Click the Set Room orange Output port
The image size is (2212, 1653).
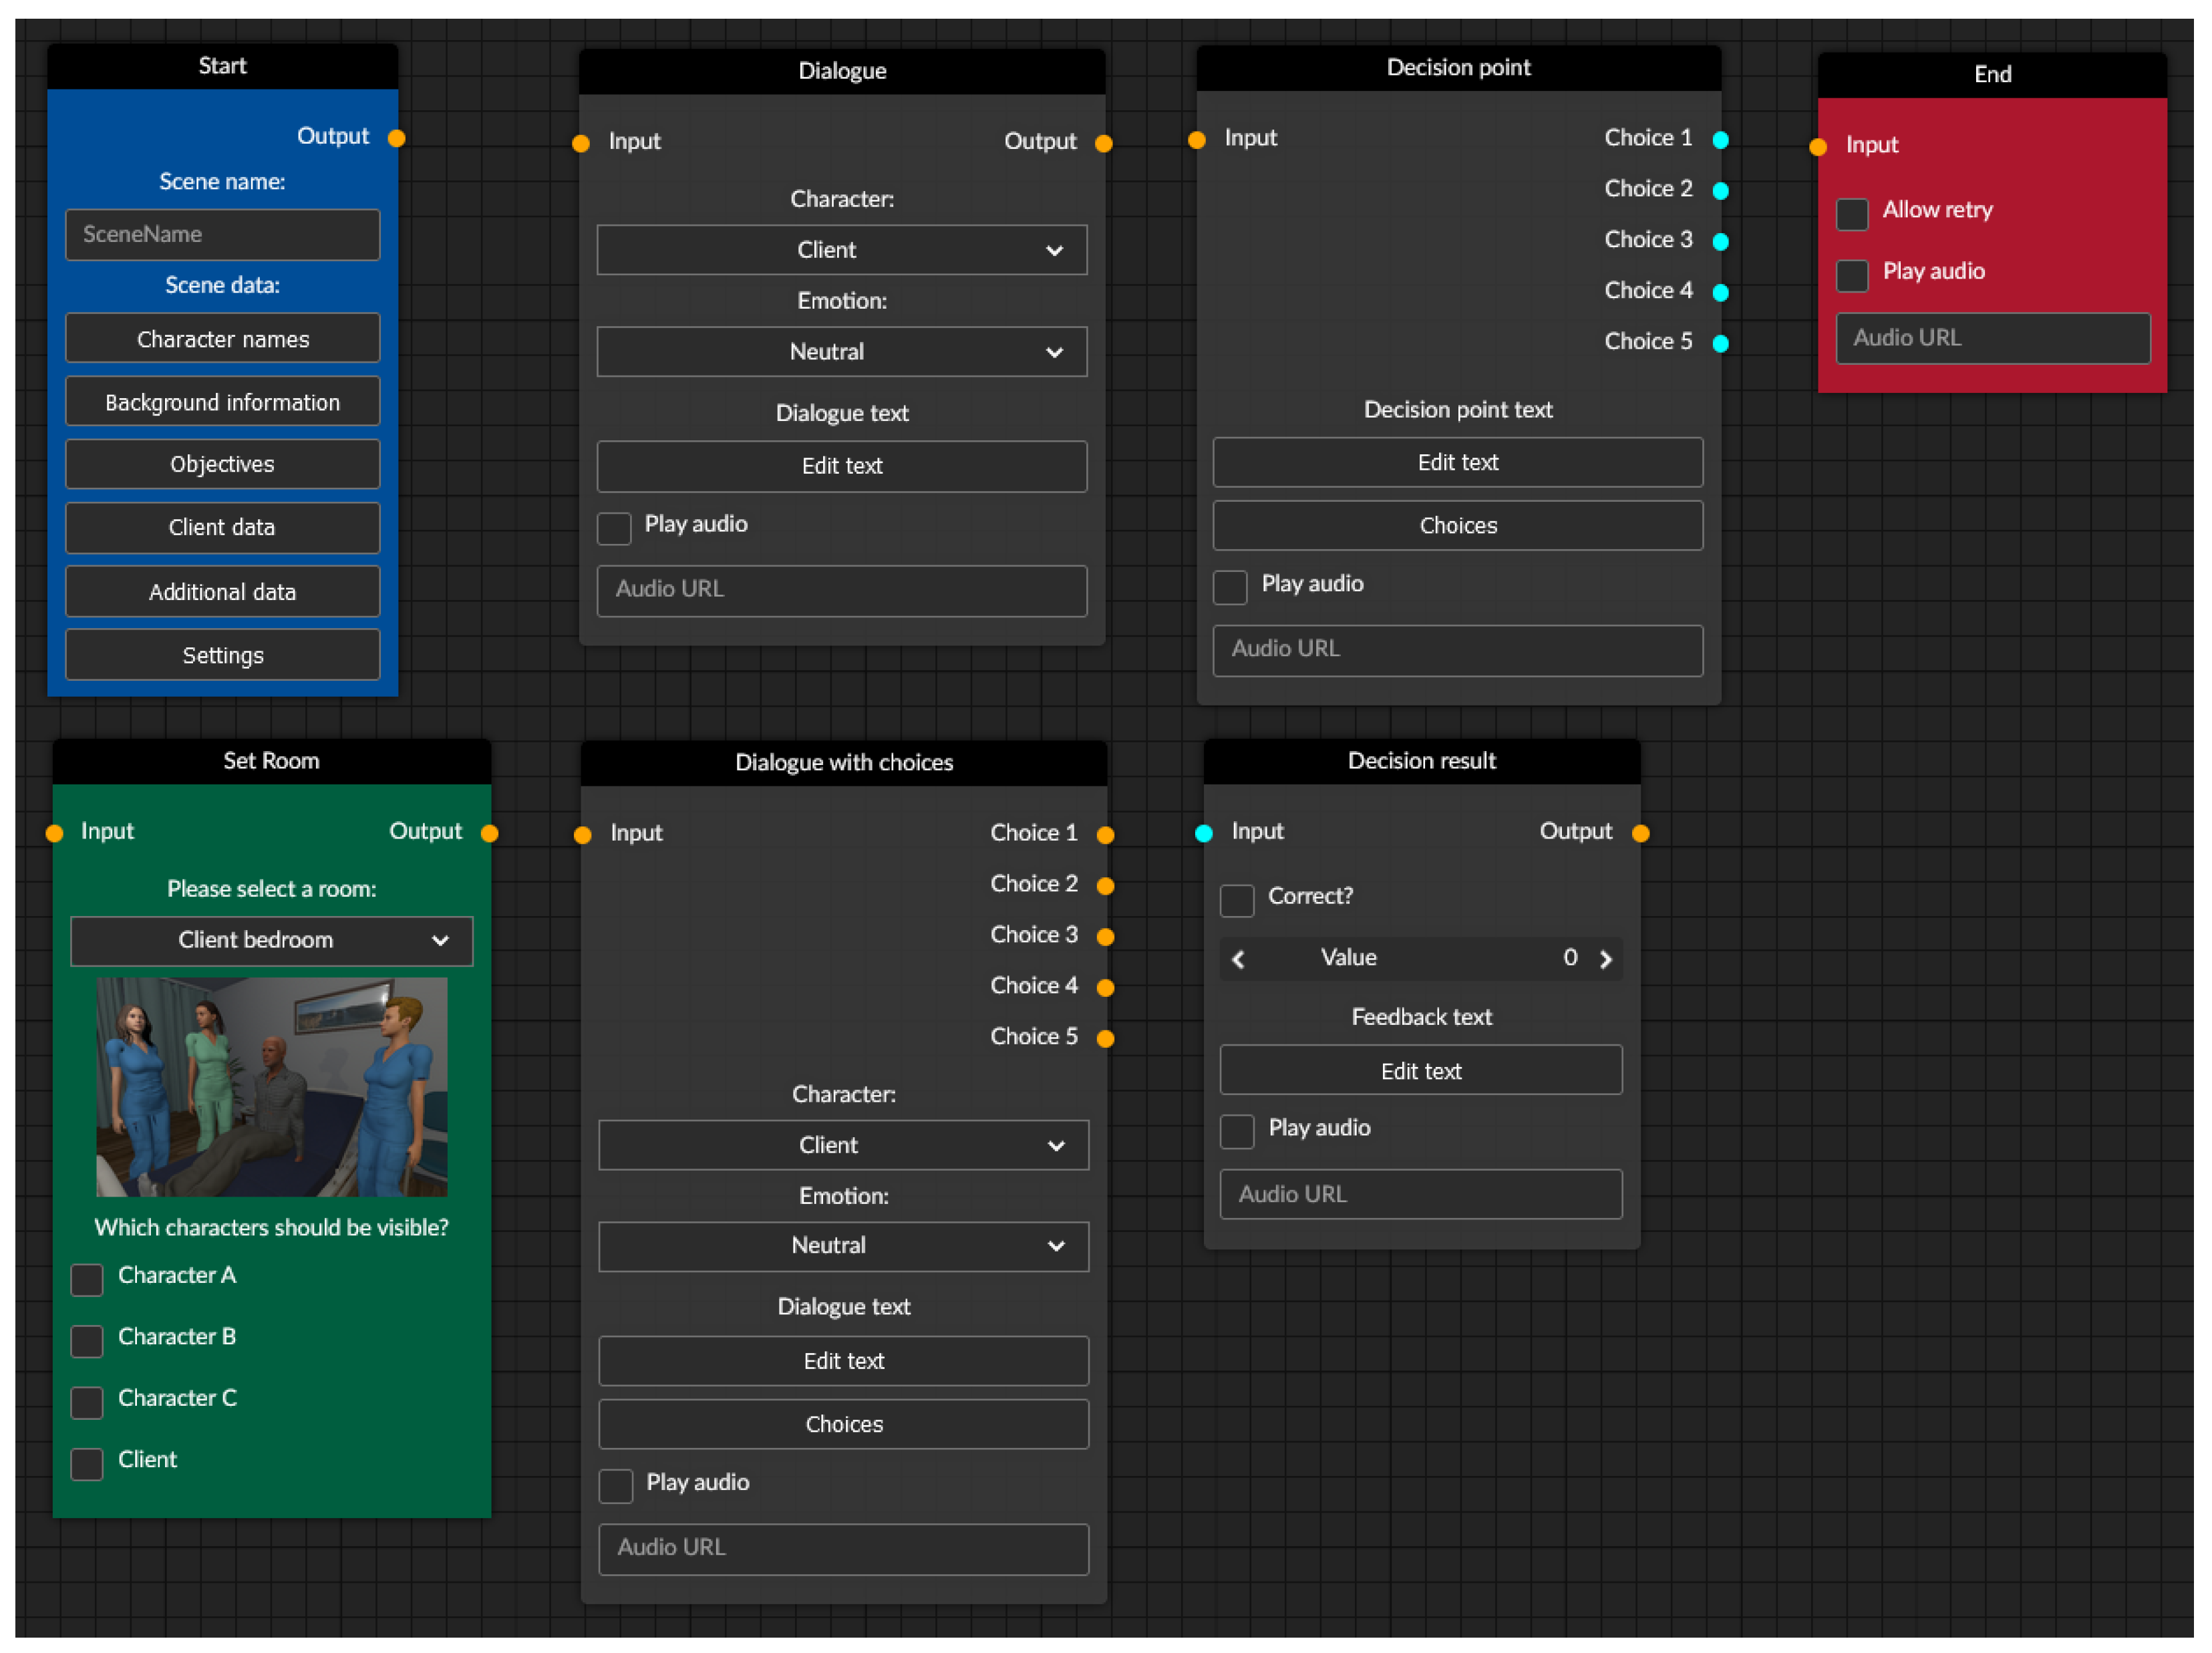coord(490,833)
